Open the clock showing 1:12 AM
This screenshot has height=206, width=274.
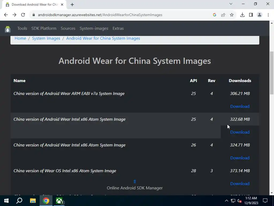(x=251, y=201)
